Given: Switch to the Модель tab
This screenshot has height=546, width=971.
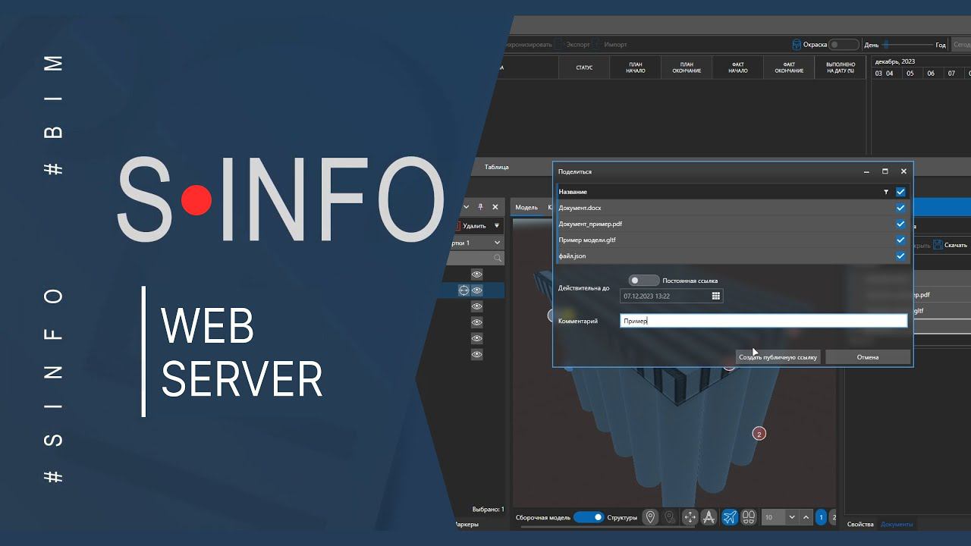Looking at the screenshot, I should (x=526, y=207).
